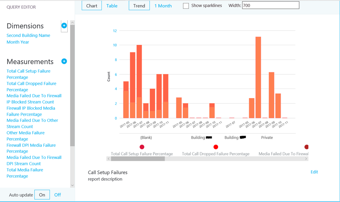The width and height of the screenshot is (340, 202).
Task: Click Total Call Setup Failure Percentage legend label
Action: click(x=142, y=154)
